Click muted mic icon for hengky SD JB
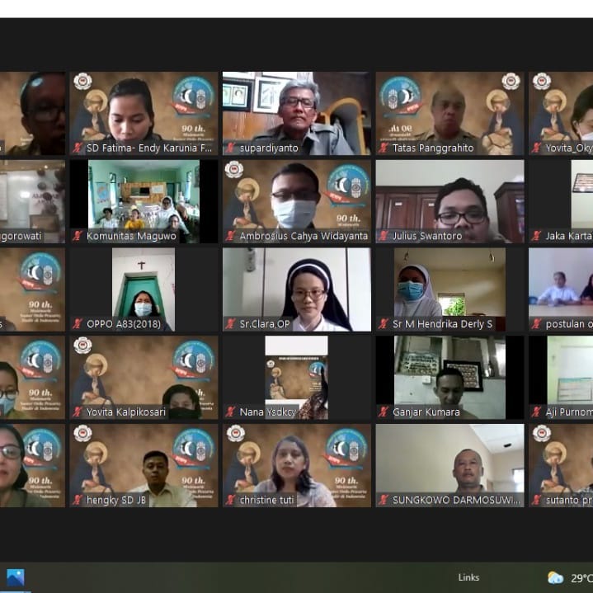This screenshot has height=593, width=593. click(78, 500)
